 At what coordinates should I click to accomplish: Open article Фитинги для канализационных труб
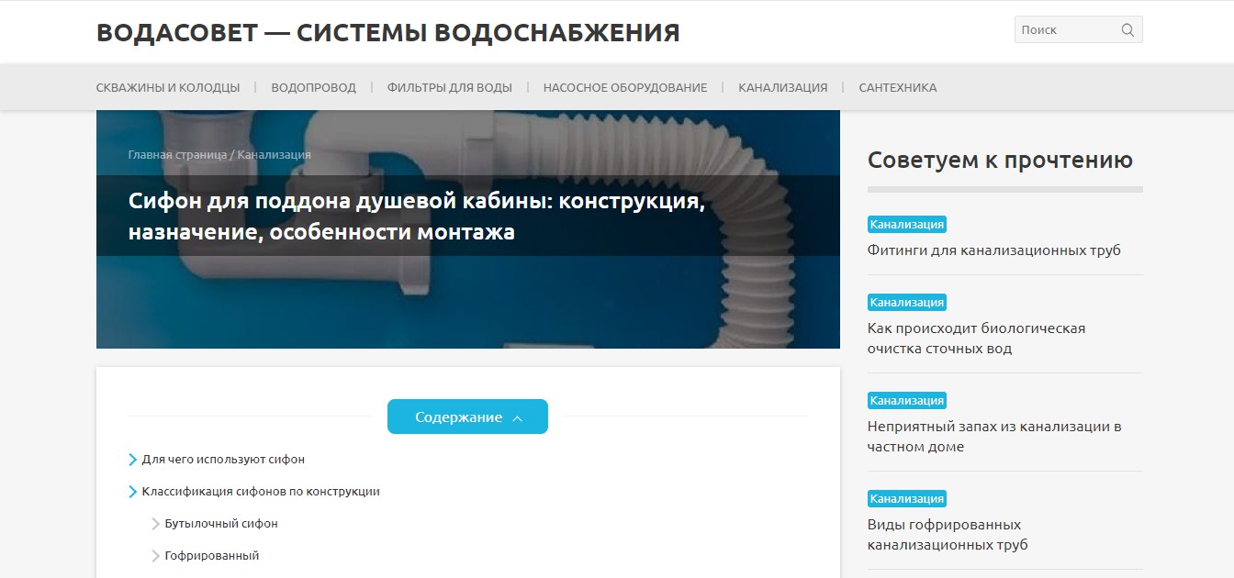point(993,250)
